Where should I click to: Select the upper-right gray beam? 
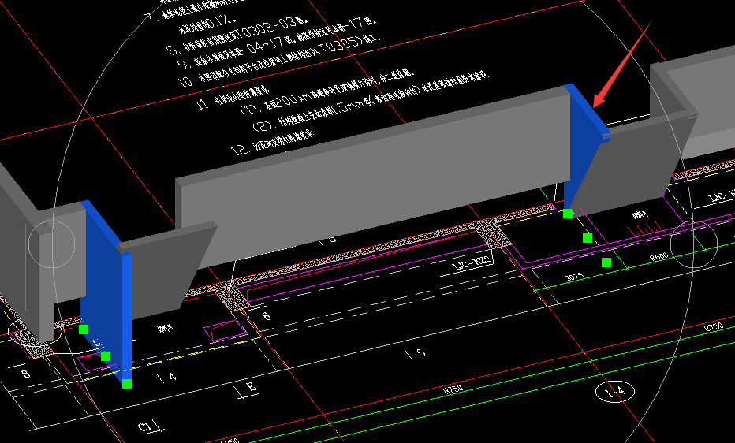click(x=694, y=99)
